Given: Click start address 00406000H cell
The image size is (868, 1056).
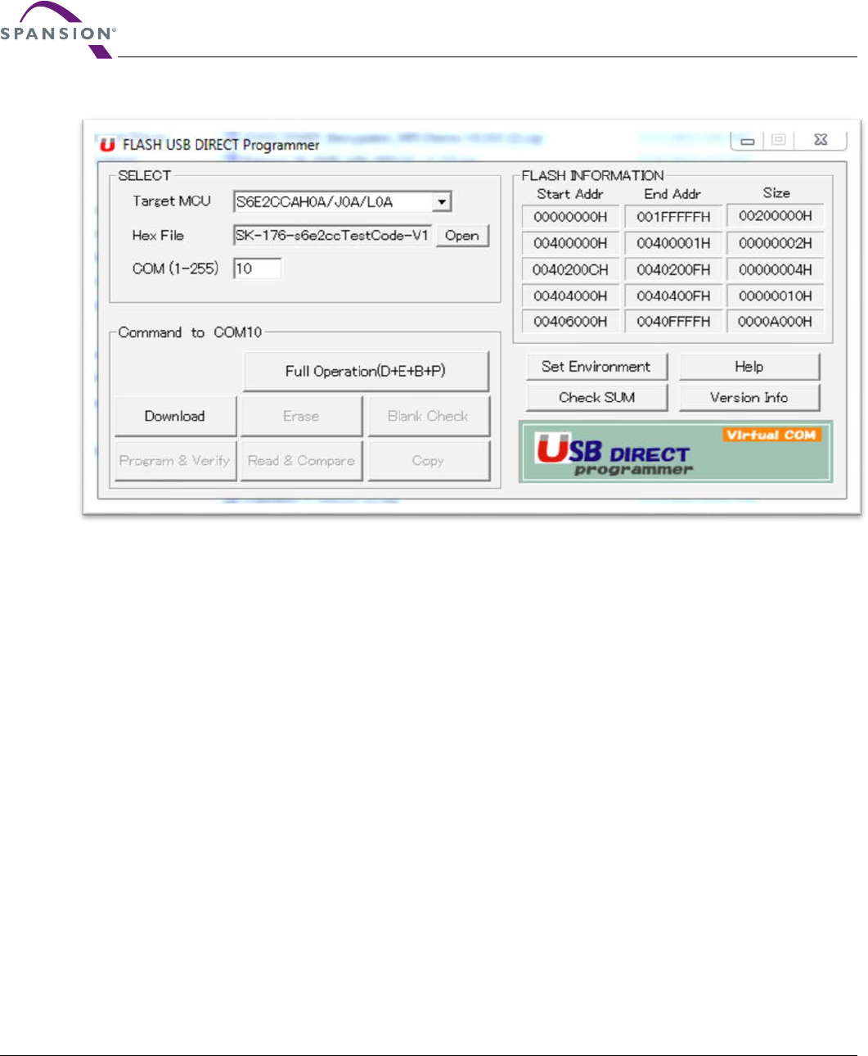Looking at the screenshot, I should coord(570,322).
